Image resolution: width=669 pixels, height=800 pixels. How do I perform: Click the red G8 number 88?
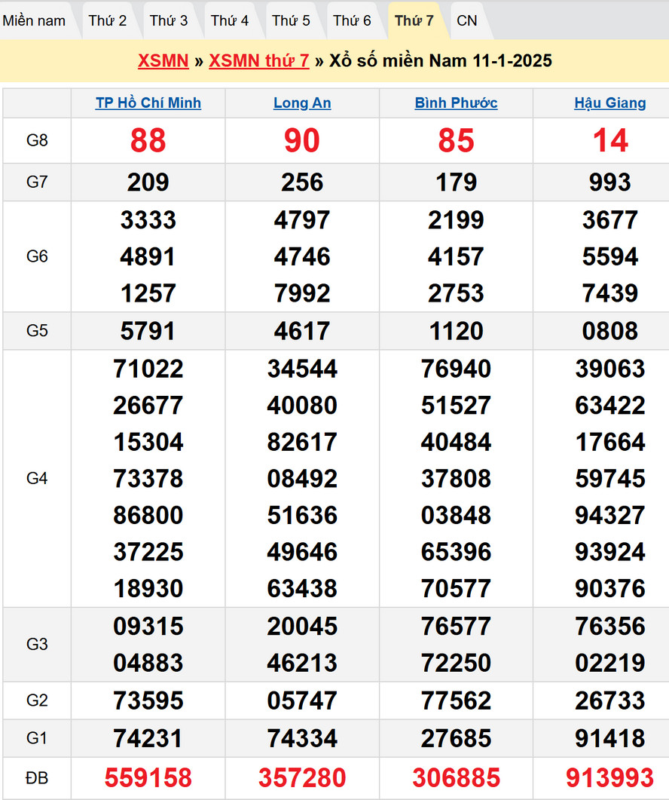(148, 140)
